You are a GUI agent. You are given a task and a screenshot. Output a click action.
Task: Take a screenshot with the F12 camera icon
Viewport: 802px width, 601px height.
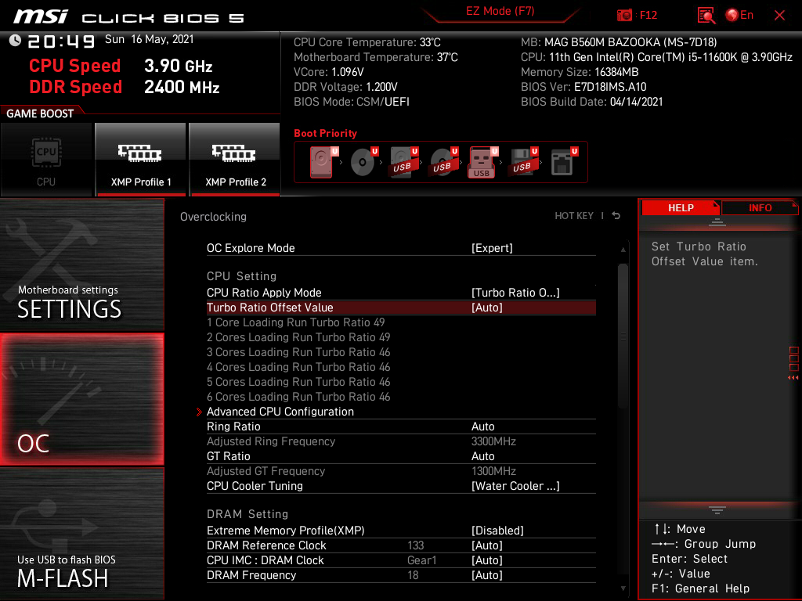(x=624, y=16)
